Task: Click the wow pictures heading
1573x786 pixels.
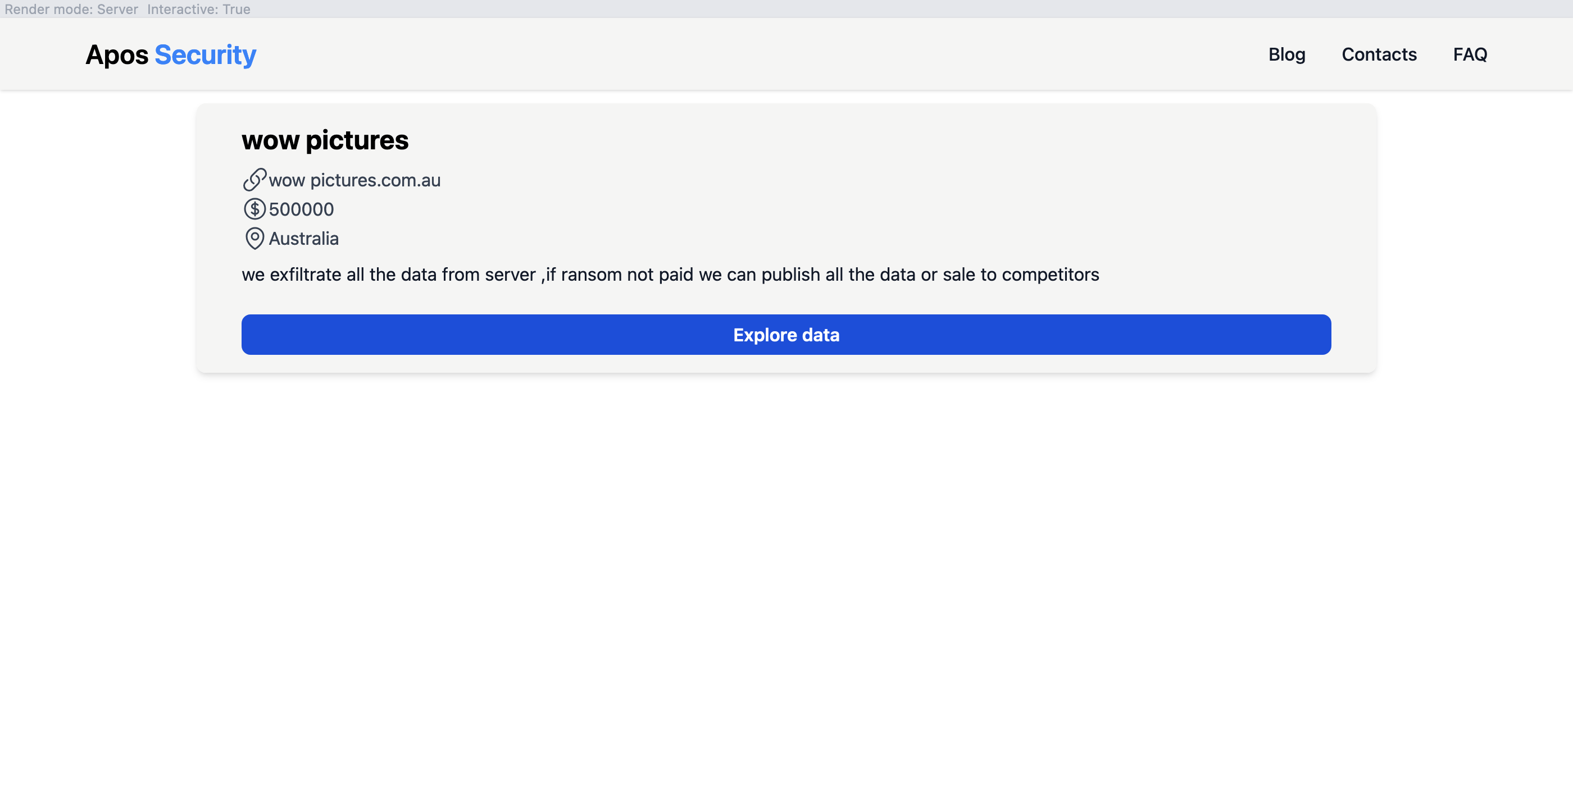Action: coord(325,140)
